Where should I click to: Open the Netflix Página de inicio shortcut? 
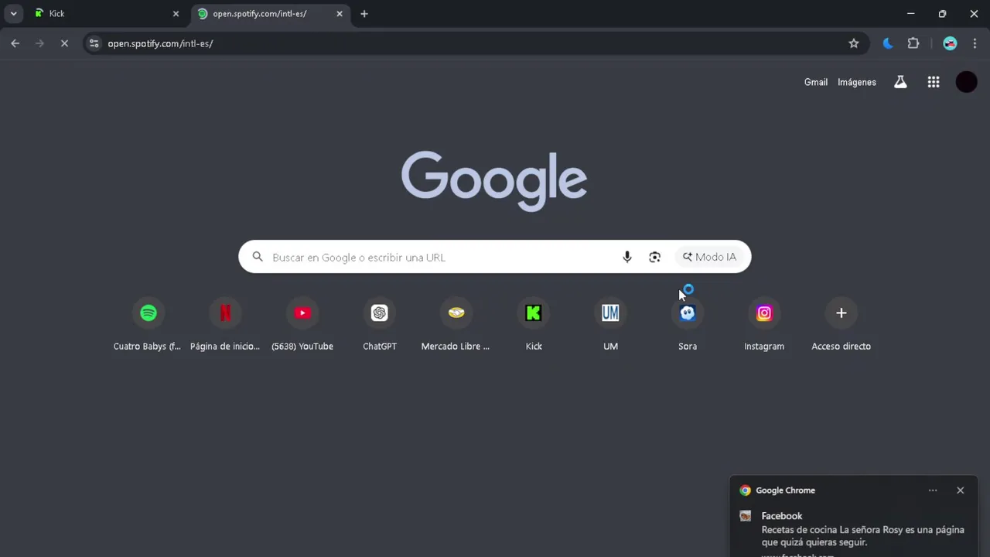pyautogui.click(x=225, y=323)
